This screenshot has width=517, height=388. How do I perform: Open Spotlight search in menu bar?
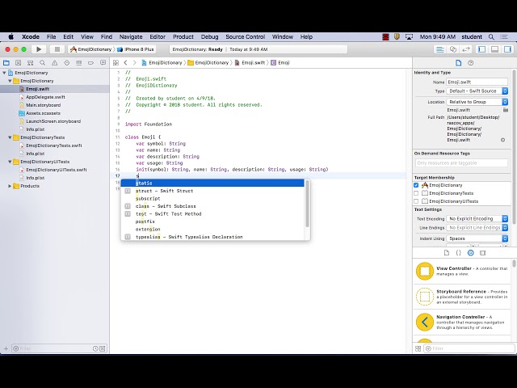tap(491, 36)
